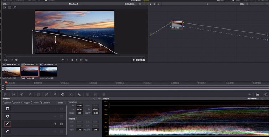Open the Power Window palette icon

pos(63,94)
